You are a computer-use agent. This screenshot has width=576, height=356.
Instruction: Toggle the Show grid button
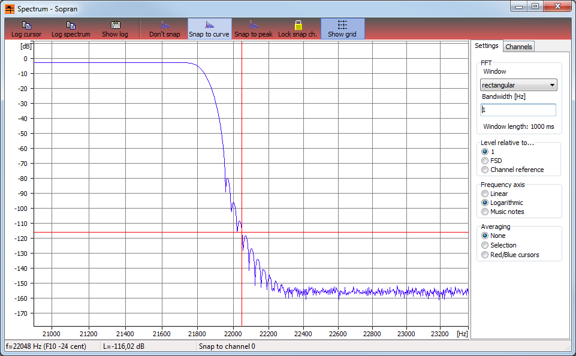[x=342, y=29]
